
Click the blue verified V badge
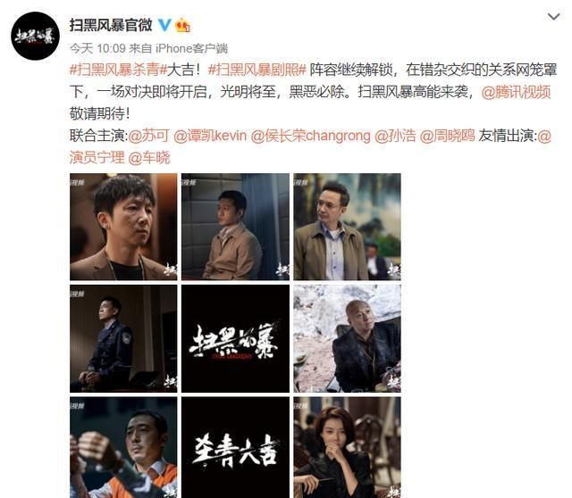click(x=164, y=25)
